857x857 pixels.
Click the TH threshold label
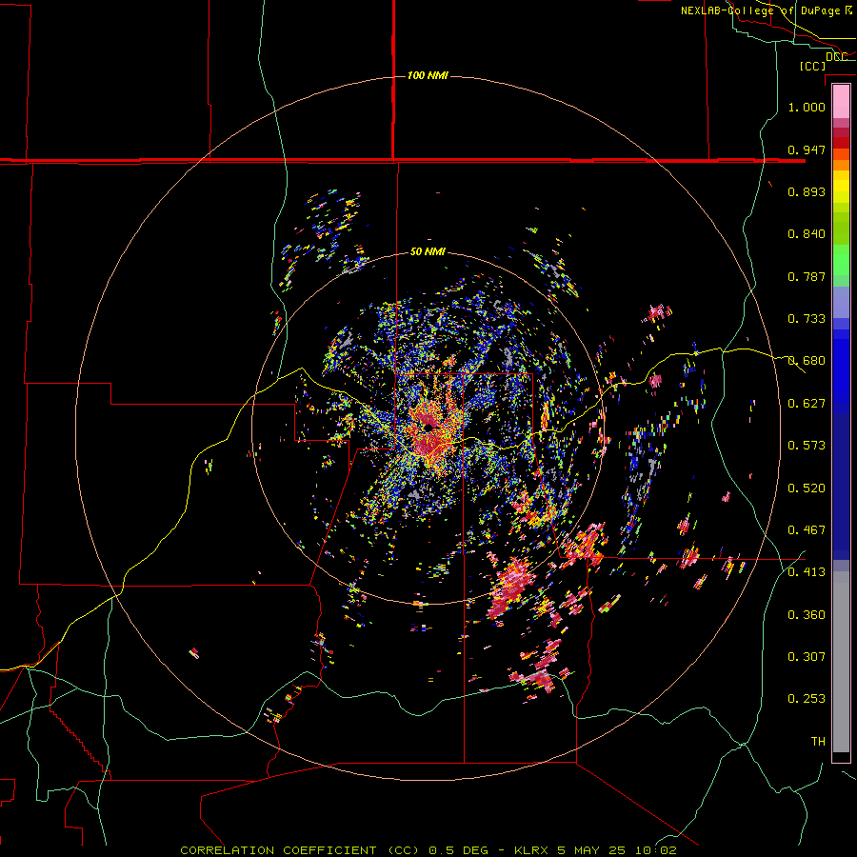click(x=818, y=741)
